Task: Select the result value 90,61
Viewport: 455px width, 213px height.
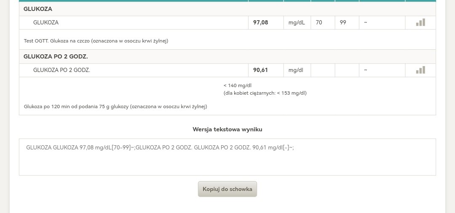Action: pyautogui.click(x=260, y=70)
